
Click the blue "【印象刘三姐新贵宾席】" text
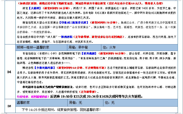point(74,22)
